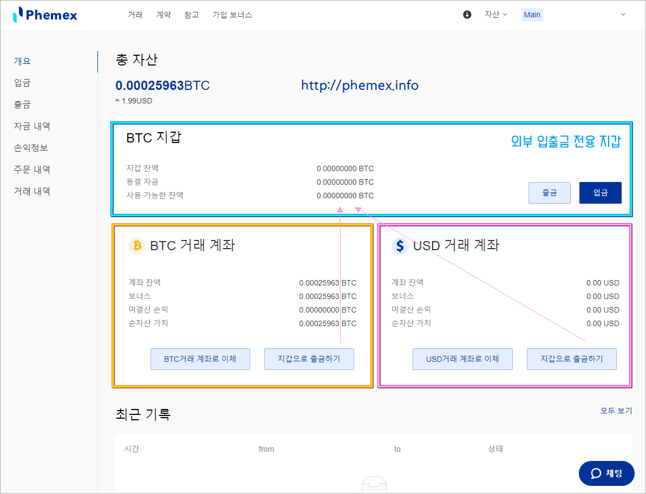Click the 동결 자금 label
Viewport: 646px width, 494px height.
click(142, 181)
